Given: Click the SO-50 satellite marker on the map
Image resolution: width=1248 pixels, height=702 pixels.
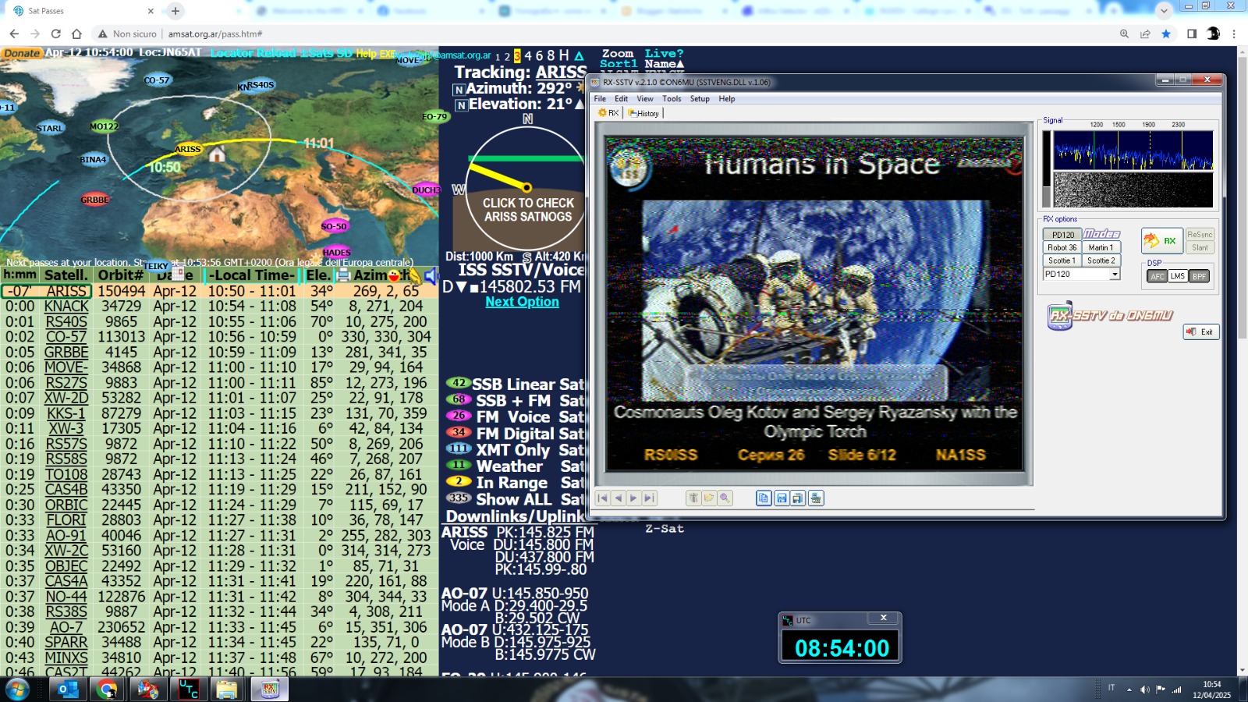Looking at the screenshot, I should coord(334,226).
